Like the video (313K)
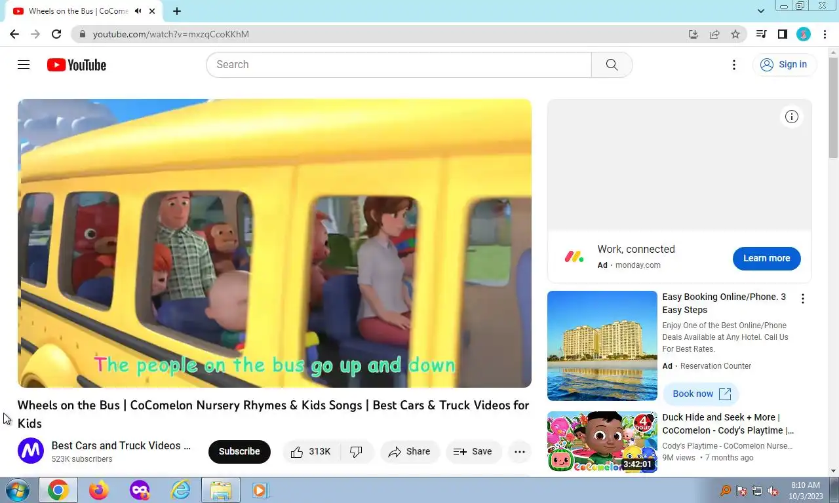 click(311, 451)
